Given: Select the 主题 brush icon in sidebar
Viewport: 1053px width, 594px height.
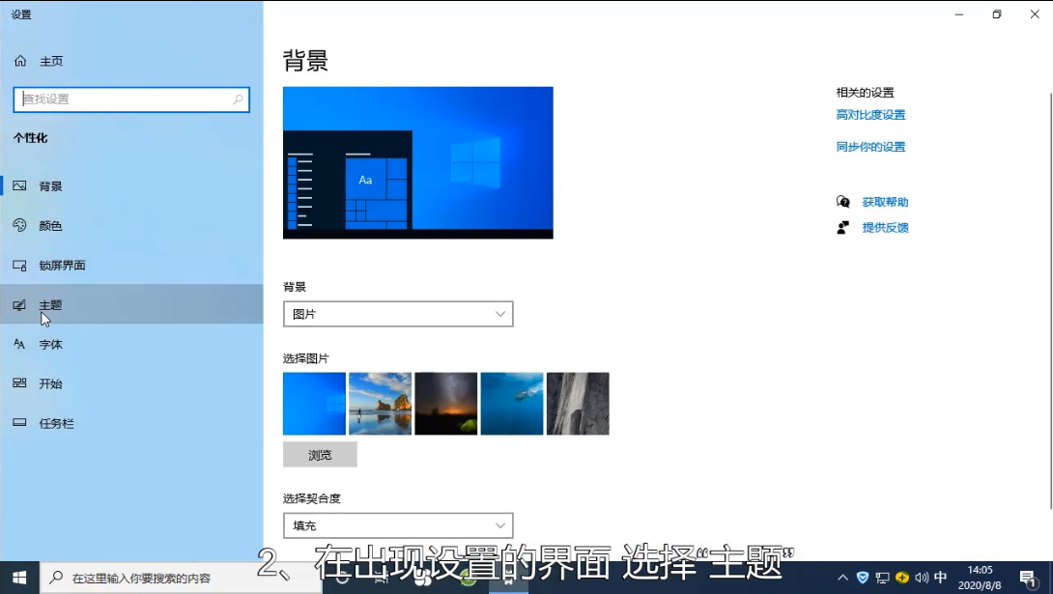Looking at the screenshot, I should (x=19, y=304).
